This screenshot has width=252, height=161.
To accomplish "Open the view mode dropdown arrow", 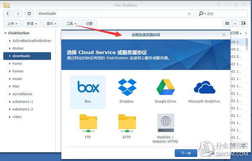I will click(x=235, y=23).
